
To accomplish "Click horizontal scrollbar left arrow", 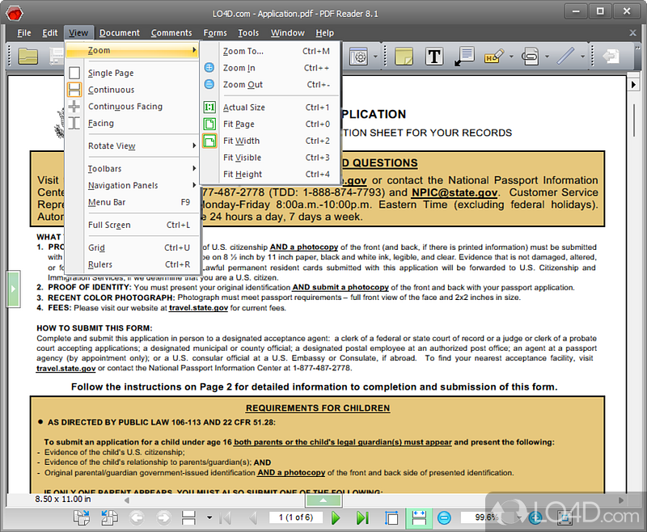I will click(x=127, y=500).
